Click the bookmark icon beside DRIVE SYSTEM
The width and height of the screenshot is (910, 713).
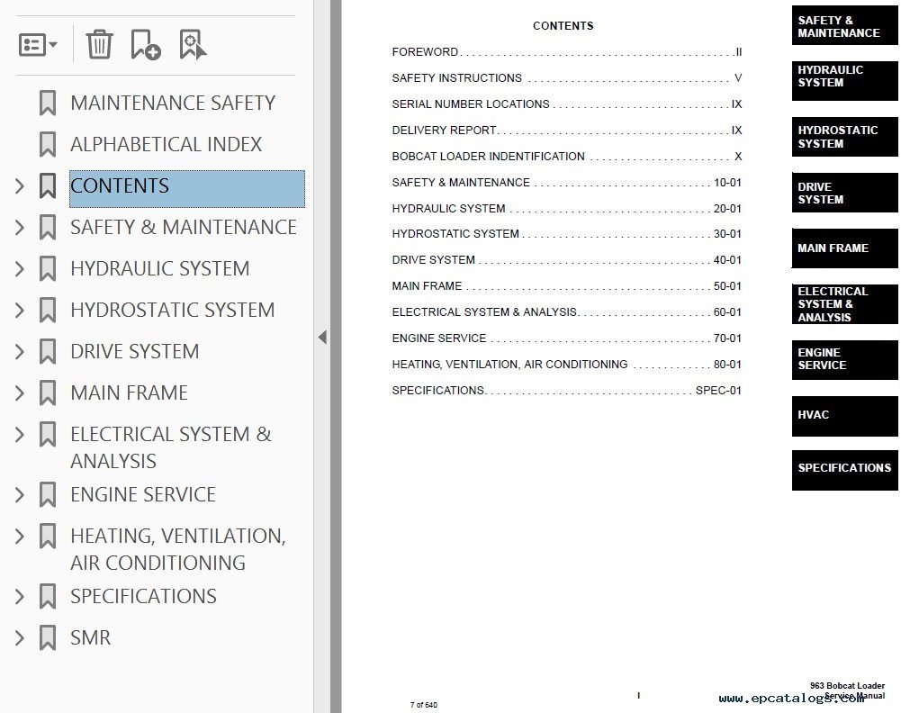click(x=48, y=352)
